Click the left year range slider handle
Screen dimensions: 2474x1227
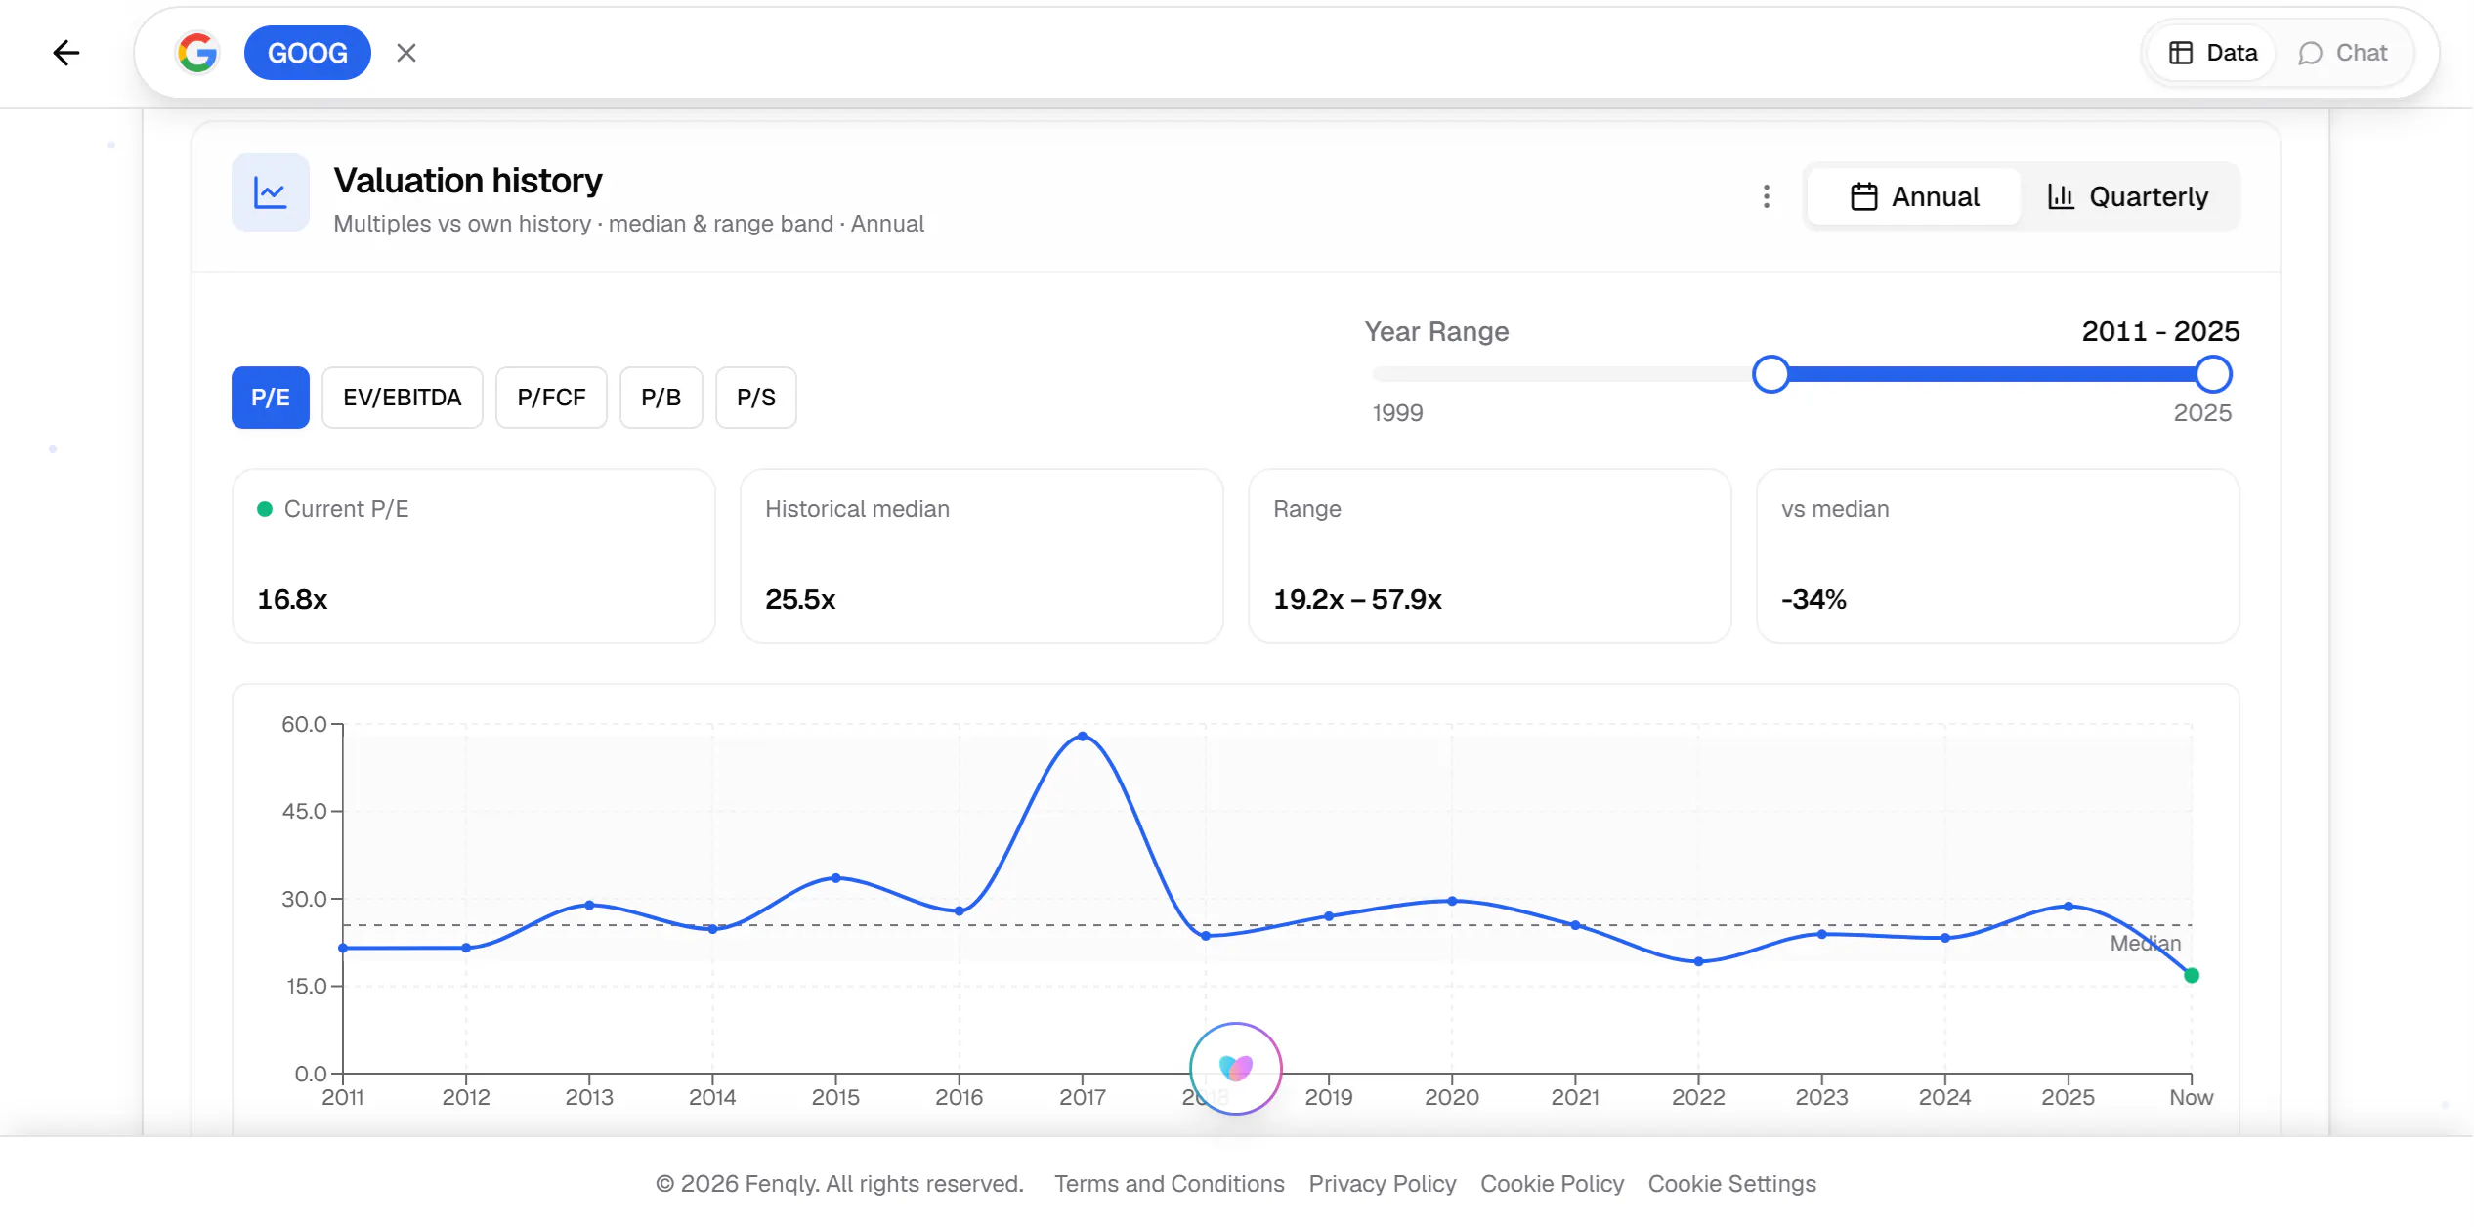point(1770,374)
